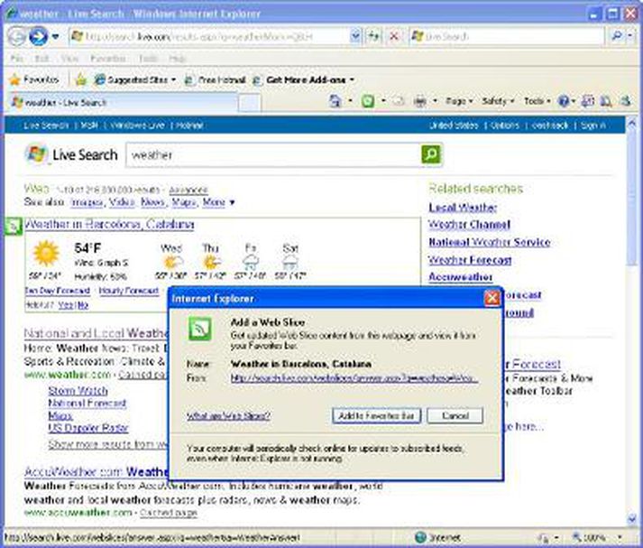The width and height of the screenshot is (643, 548).
Task: Open the Accuweather related search
Action: pos(461,277)
